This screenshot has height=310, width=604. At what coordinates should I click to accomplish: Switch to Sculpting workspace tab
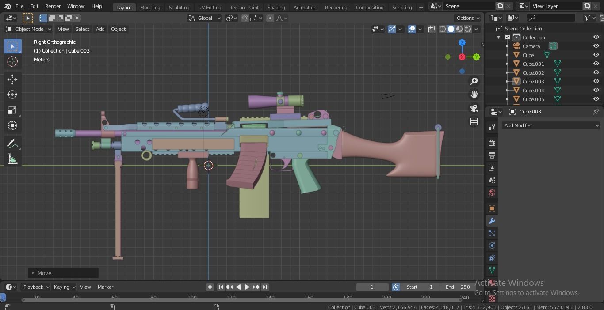[179, 7]
